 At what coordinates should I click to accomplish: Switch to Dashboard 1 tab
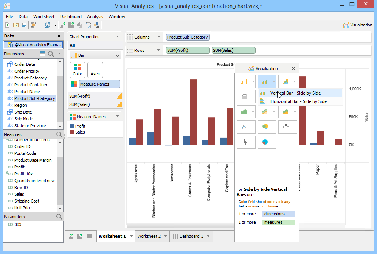[x=191, y=236]
